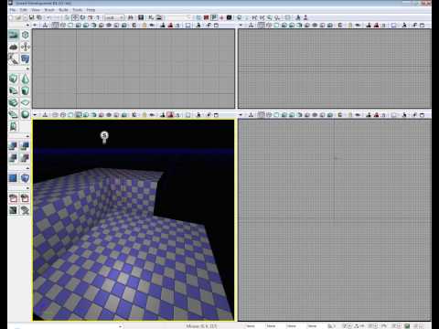This screenshot has width=439, height=329.
Task: Click the flat blue square add icon
Action: click(x=14, y=178)
